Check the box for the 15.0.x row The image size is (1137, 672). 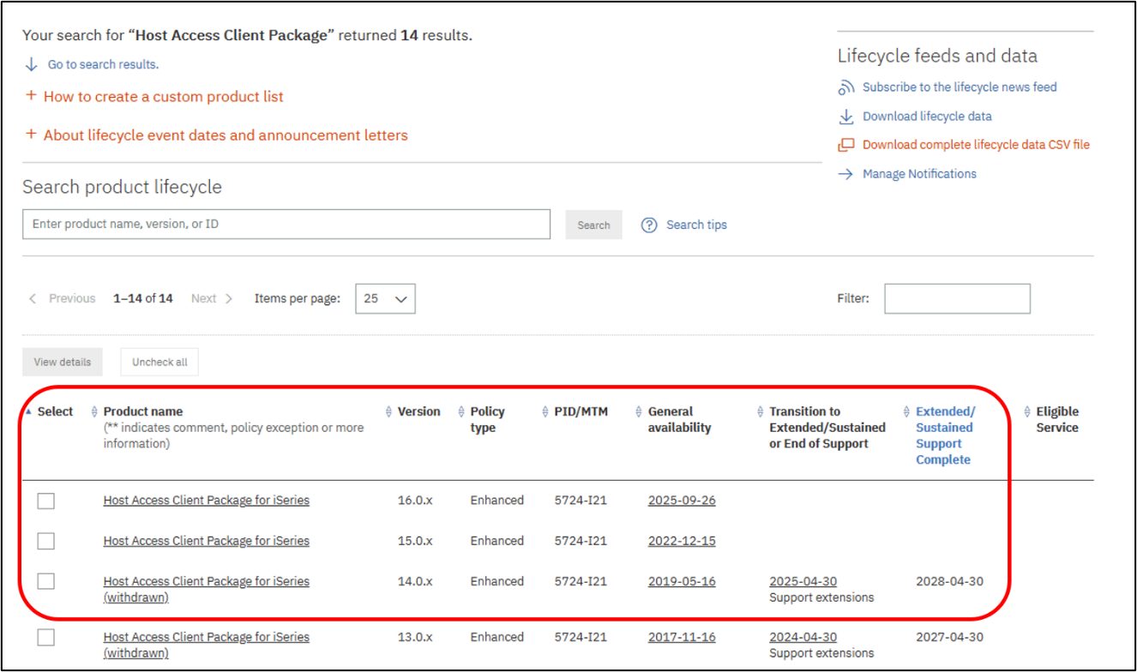pos(46,541)
